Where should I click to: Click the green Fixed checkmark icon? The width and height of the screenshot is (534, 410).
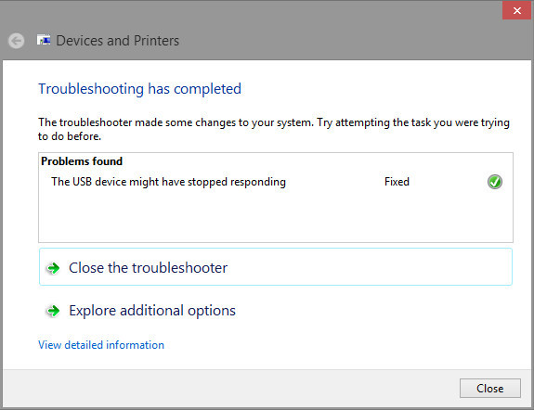pyautogui.click(x=494, y=182)
